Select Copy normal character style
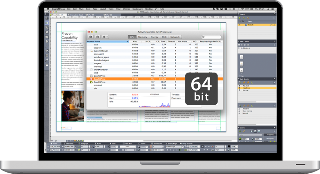The width and height of the screenshot is (320, 174). pyautogui.click(x=247, y=111)
